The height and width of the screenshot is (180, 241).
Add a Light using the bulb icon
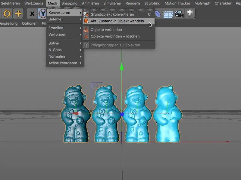[x=190, y=13]
